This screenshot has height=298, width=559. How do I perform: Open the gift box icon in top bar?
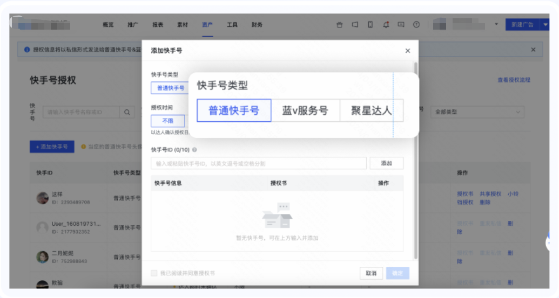(339, 25)
